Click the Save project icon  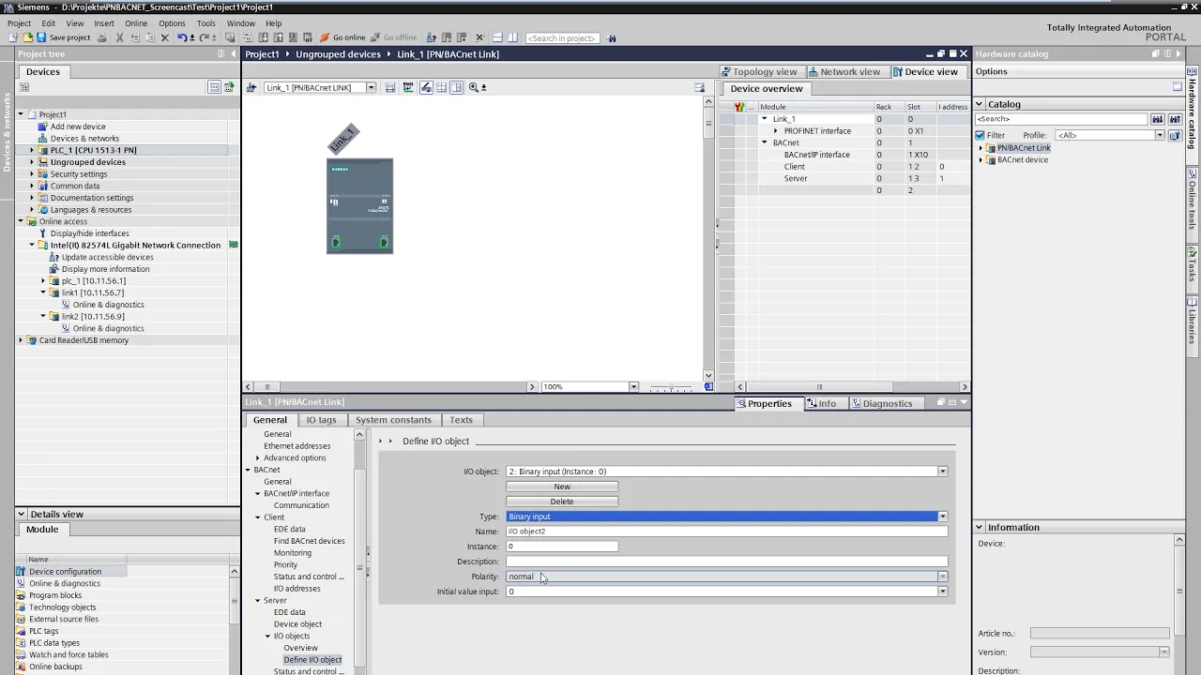click(40, 37)
